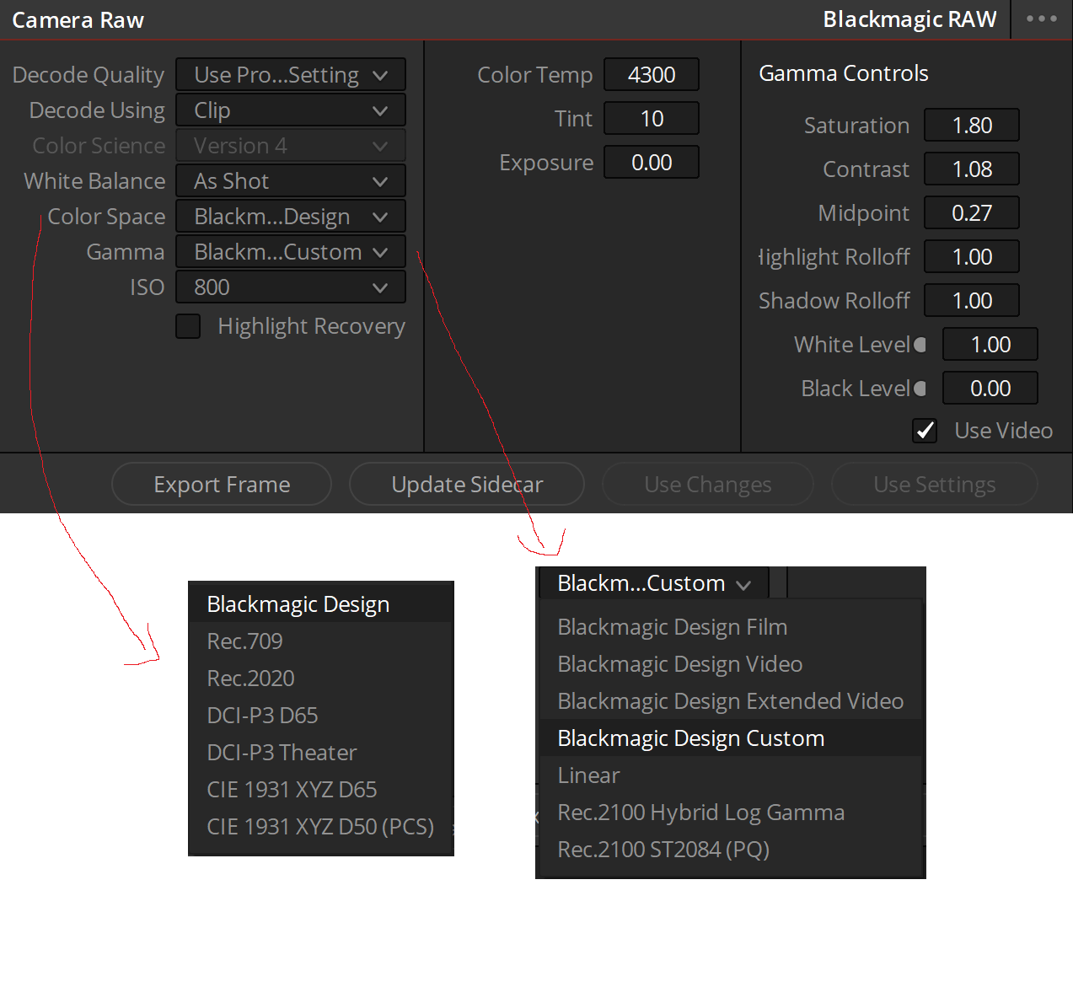The height and width of the screenshot is (987, 1073).
Task: Click the Use Settings button
Action: click(935, 484)
